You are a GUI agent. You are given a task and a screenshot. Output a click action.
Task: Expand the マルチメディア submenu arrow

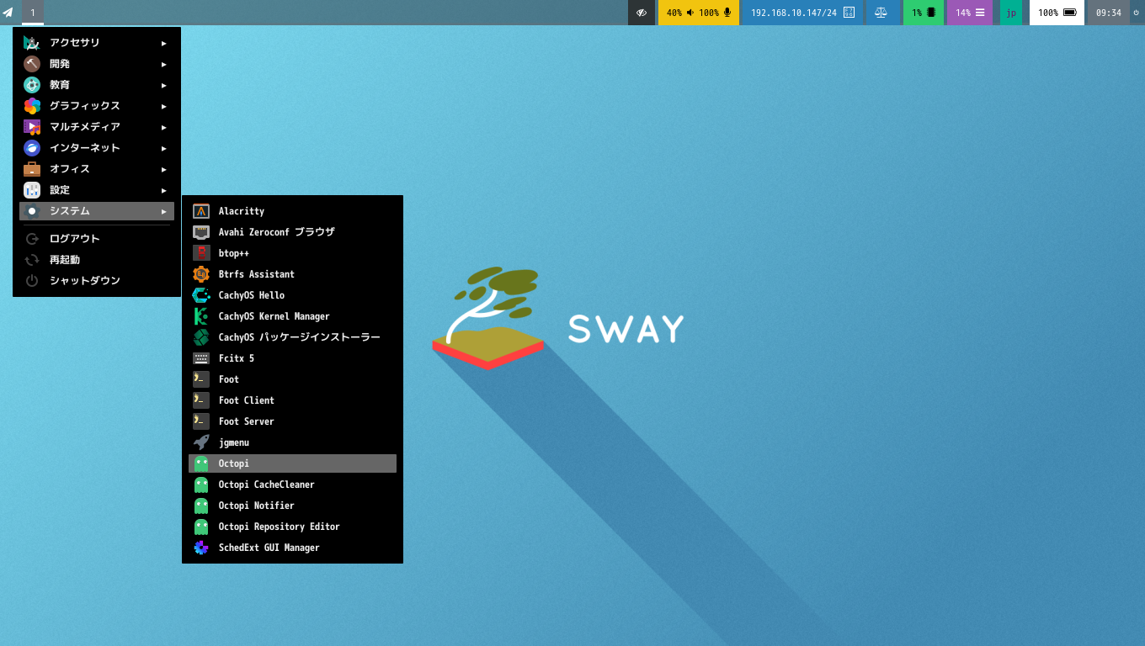tap(164, 127)
